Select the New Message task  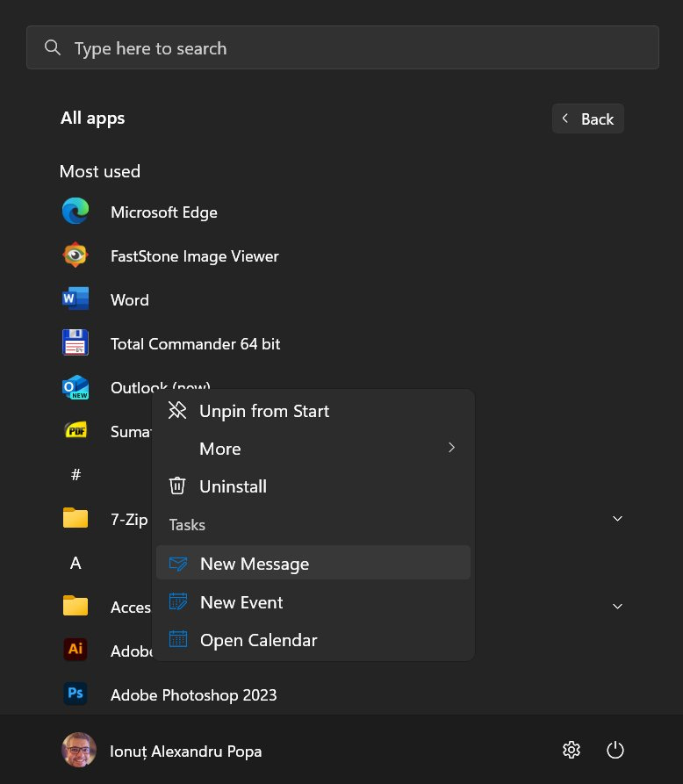pos(313,564)
